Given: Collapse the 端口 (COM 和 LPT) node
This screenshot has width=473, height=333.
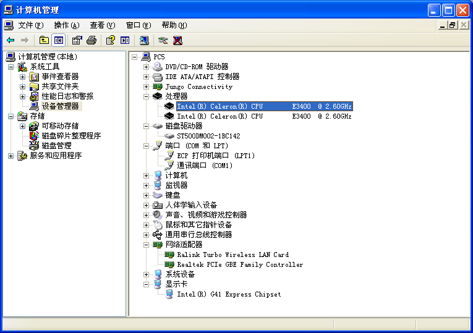Looking at the screenshot, I should click(147, 146).
